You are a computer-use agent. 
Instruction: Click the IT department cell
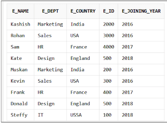pos(50,115)
